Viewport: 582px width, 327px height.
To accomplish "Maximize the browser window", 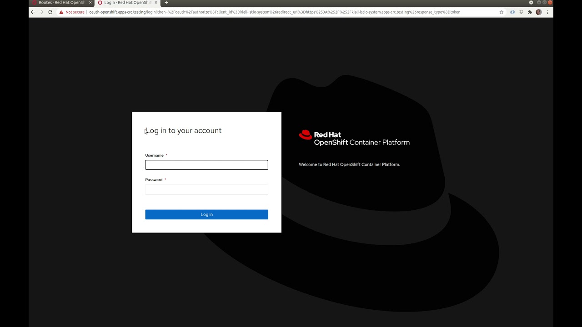I will pos(544,3).
